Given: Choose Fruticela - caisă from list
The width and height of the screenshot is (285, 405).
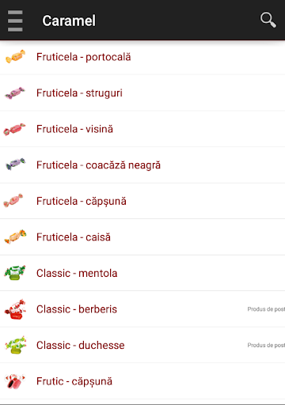Looking at the screenshot, I should click(142, 237).
